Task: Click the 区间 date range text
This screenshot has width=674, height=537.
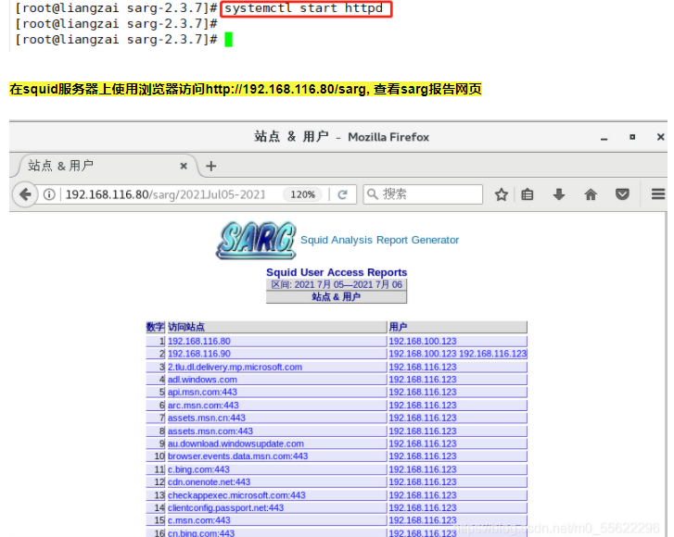Action: (x=337, y=284)
